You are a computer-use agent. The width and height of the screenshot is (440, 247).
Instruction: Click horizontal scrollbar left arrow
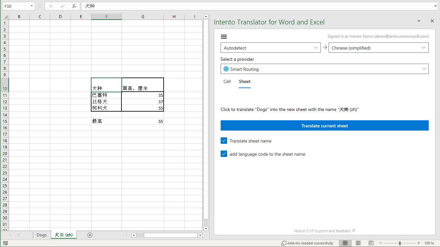pyautogui.click(x=134, y=235)
